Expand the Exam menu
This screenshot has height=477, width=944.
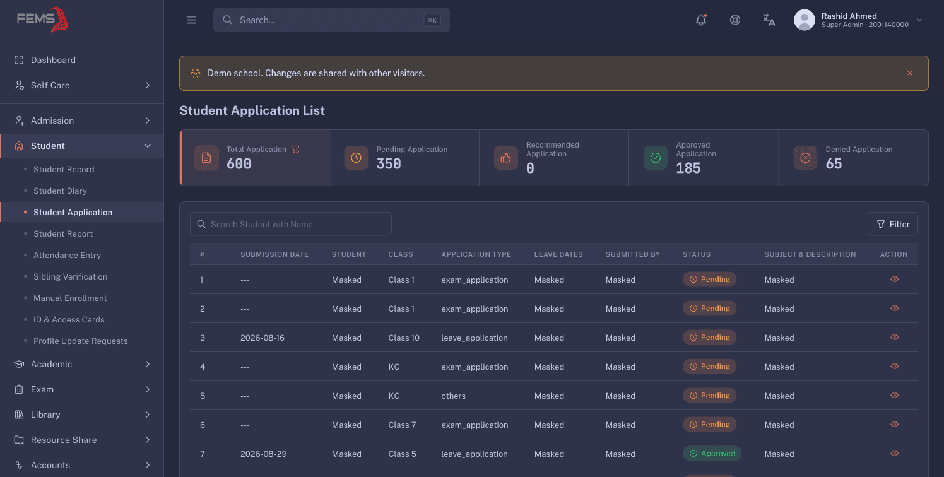tap(82, 389)
